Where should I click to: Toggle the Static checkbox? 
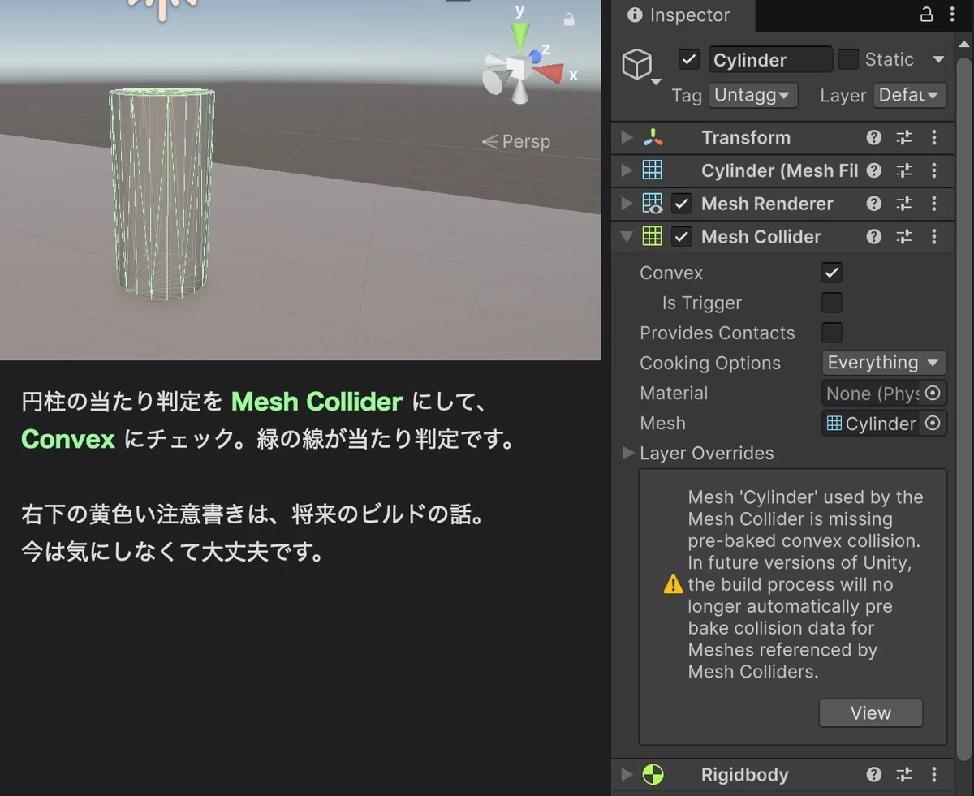point(848,59)
